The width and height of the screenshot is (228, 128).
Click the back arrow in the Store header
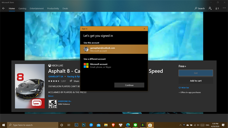(x=4, y=9)
